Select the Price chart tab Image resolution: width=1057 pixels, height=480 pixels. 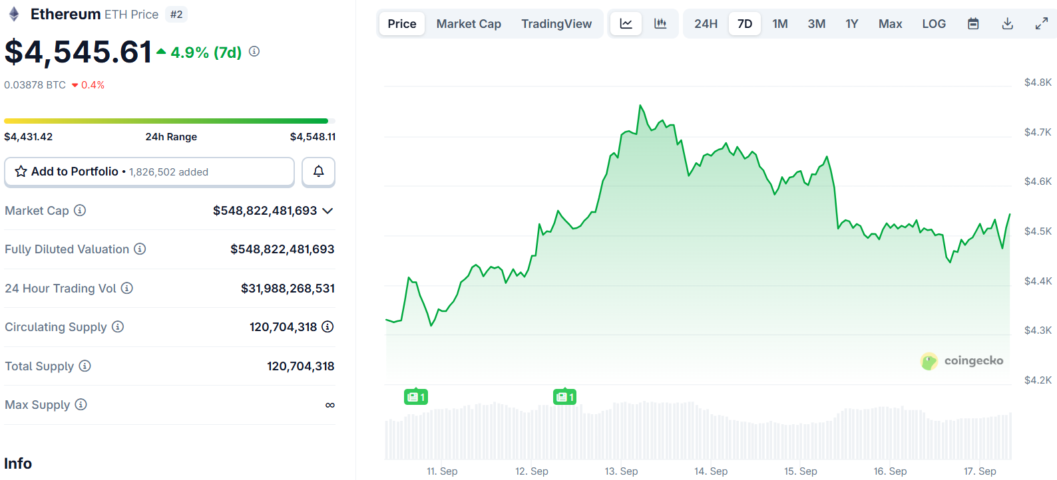[402, 24]
